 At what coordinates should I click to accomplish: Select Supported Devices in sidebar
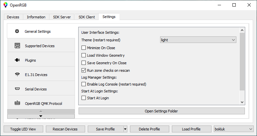(x=41, y=46)
